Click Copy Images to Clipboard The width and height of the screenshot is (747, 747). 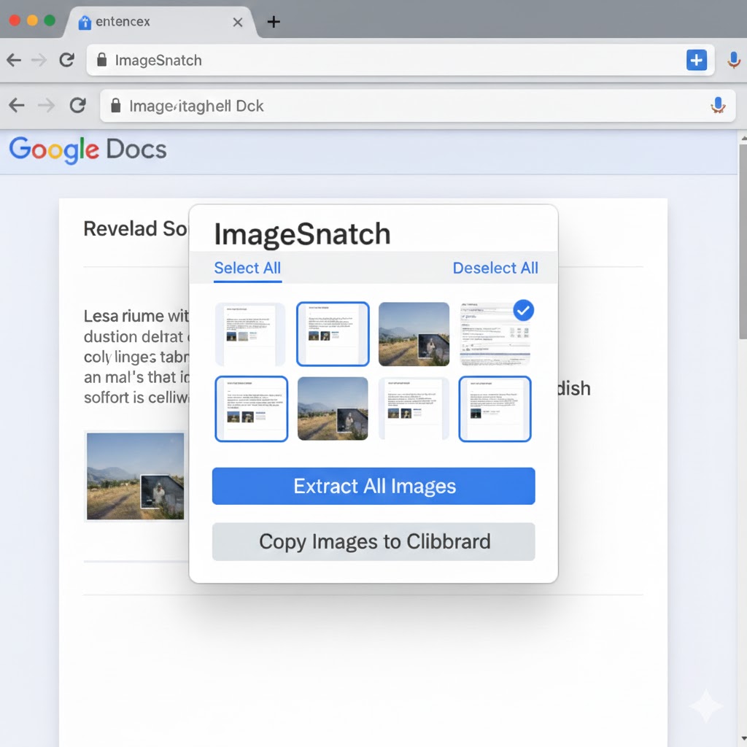click(x=373, y=541)
